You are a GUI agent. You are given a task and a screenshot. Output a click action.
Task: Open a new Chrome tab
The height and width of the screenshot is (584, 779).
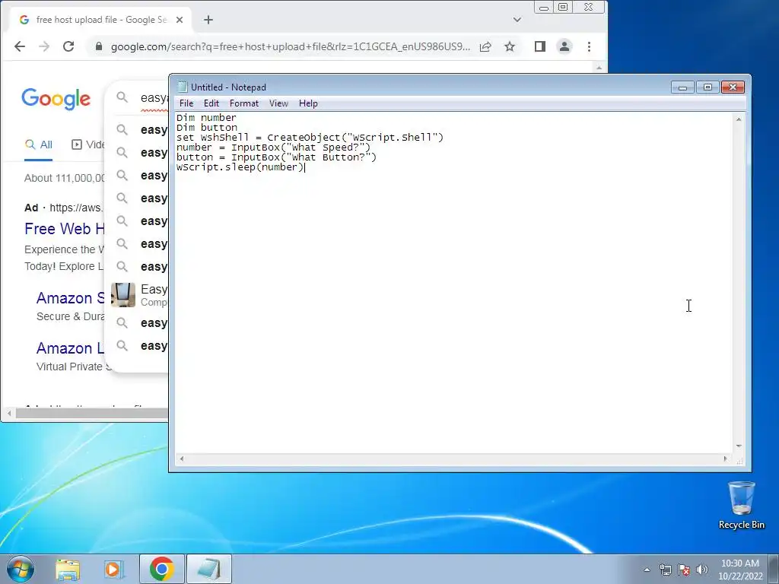[x=208, y=20]
